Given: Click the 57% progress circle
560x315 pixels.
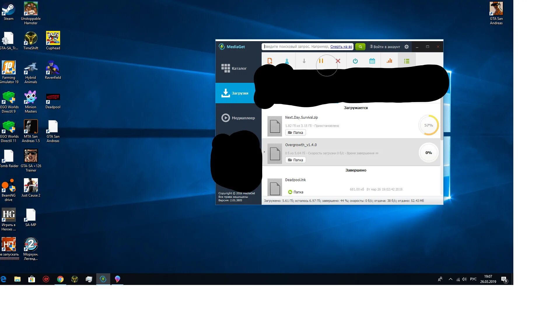Looking at the screenshot, I should click(428, 125).
